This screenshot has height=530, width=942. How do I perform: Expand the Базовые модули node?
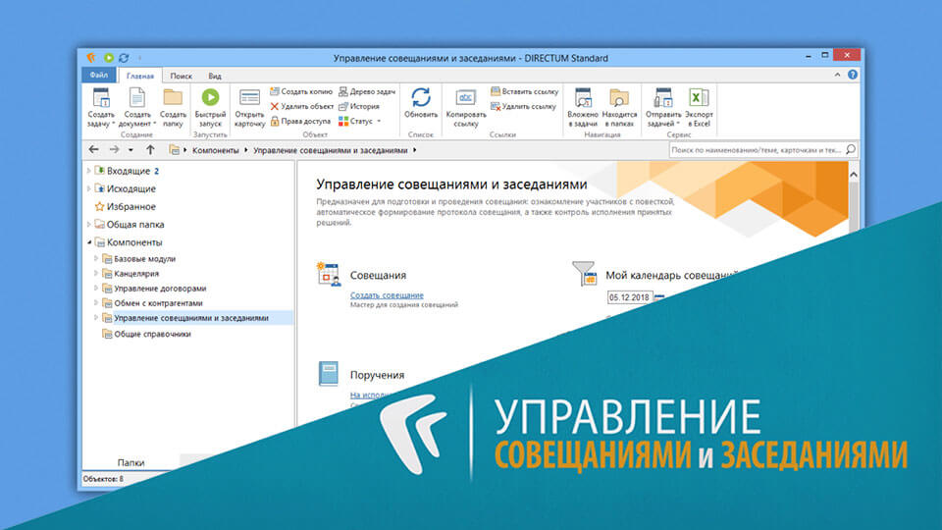96,258
